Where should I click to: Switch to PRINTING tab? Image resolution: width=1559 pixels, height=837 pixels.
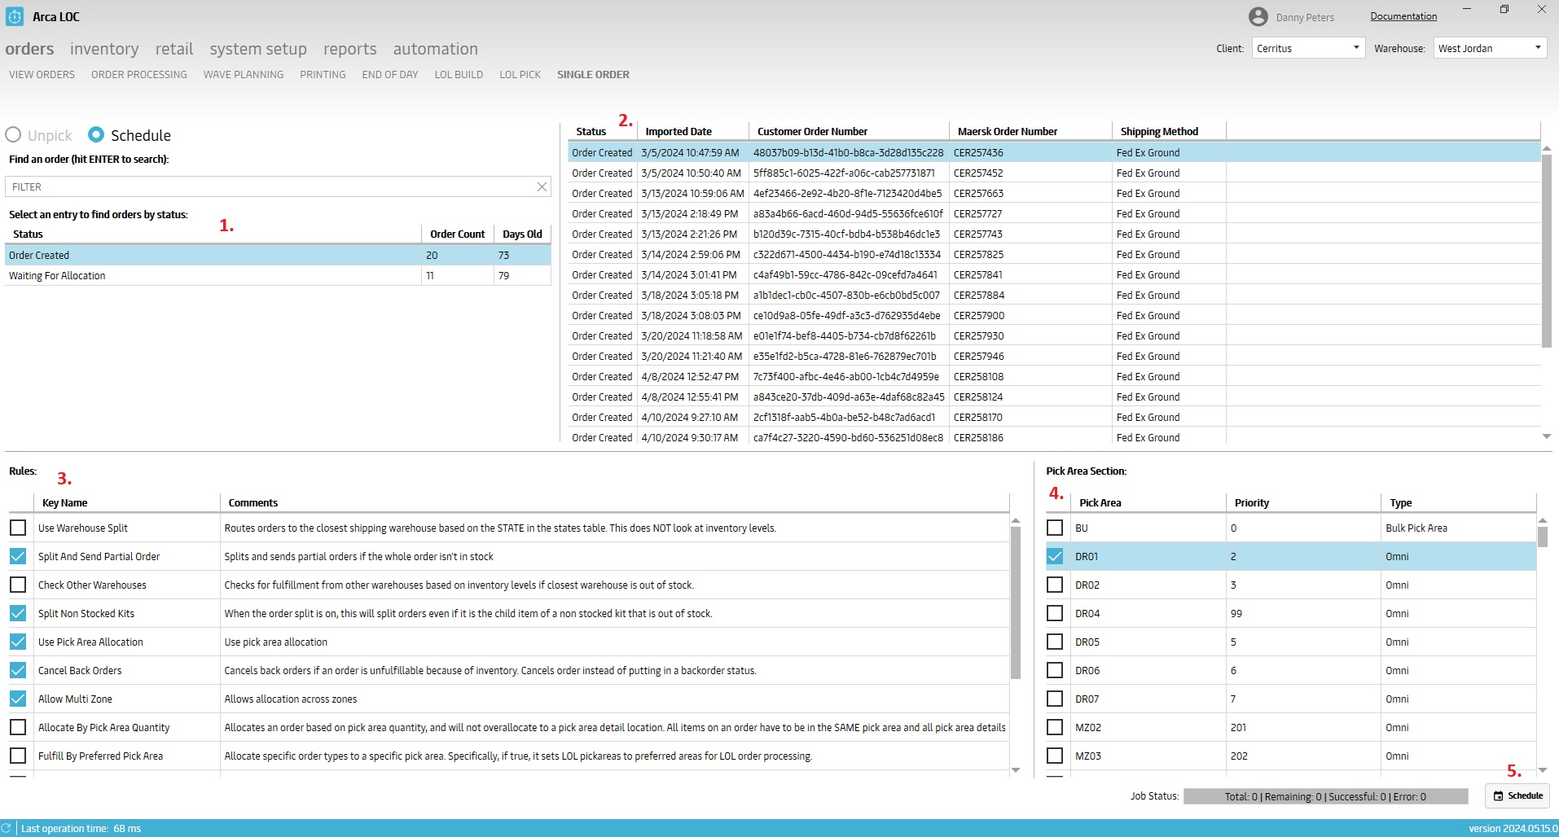pyautogui.click(x=323, y=74)
